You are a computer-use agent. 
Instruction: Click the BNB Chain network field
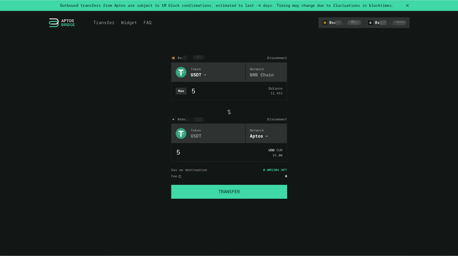click(266, 72)
